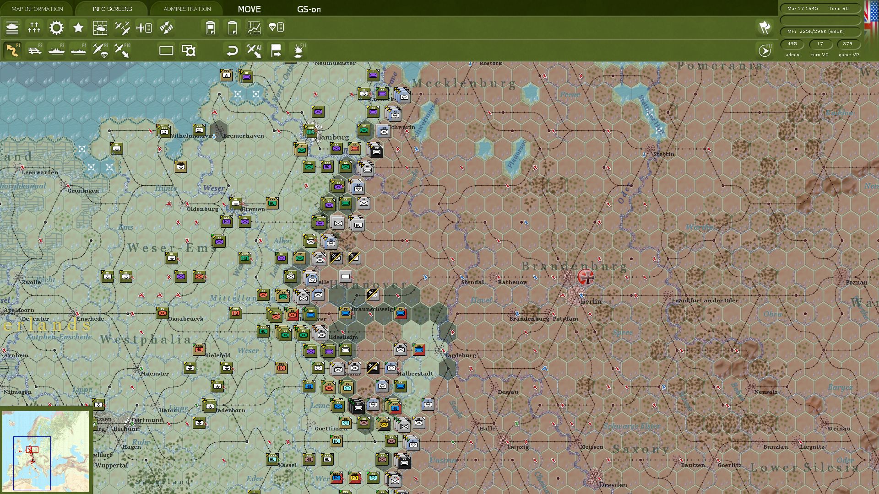Switch to rail movement mode F2
879x494 pixels.
[34, 50]
